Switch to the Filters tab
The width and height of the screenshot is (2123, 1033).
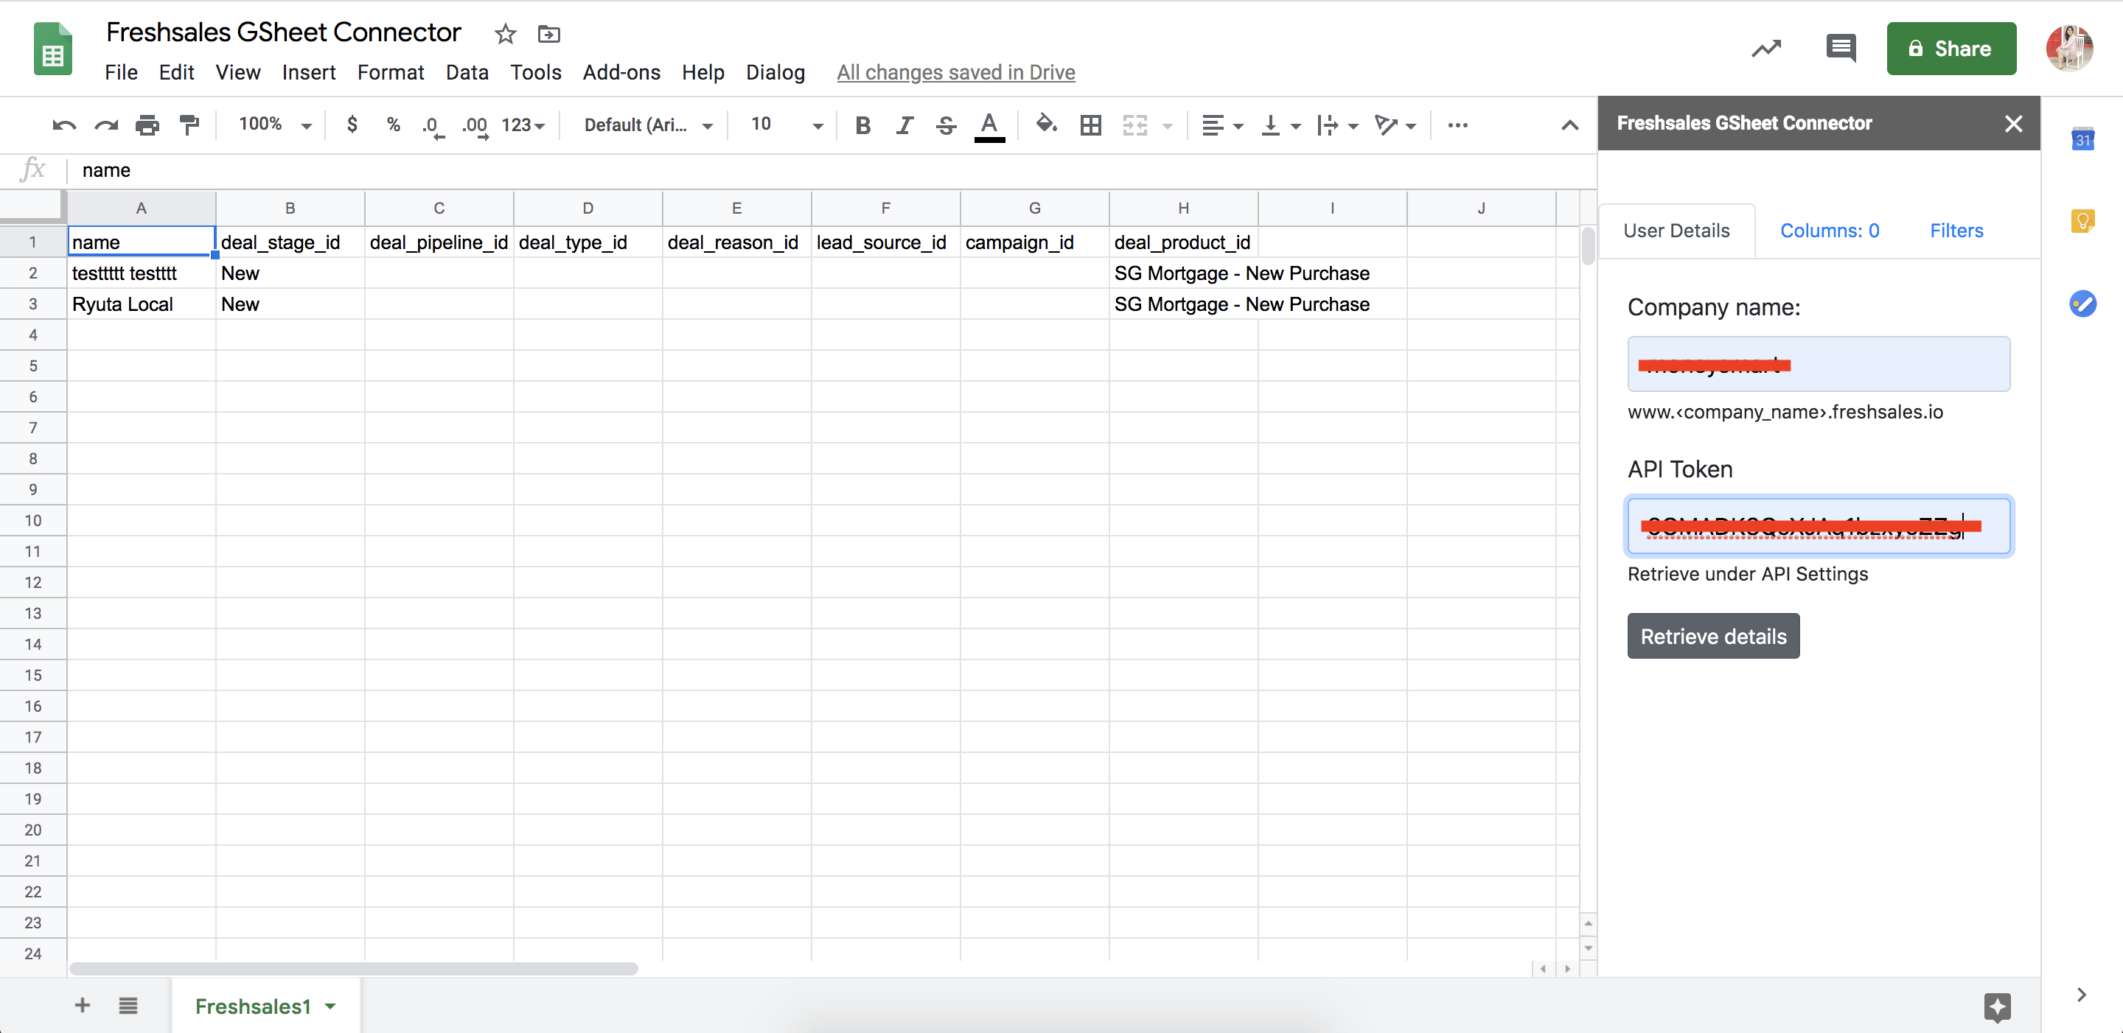1956,231
